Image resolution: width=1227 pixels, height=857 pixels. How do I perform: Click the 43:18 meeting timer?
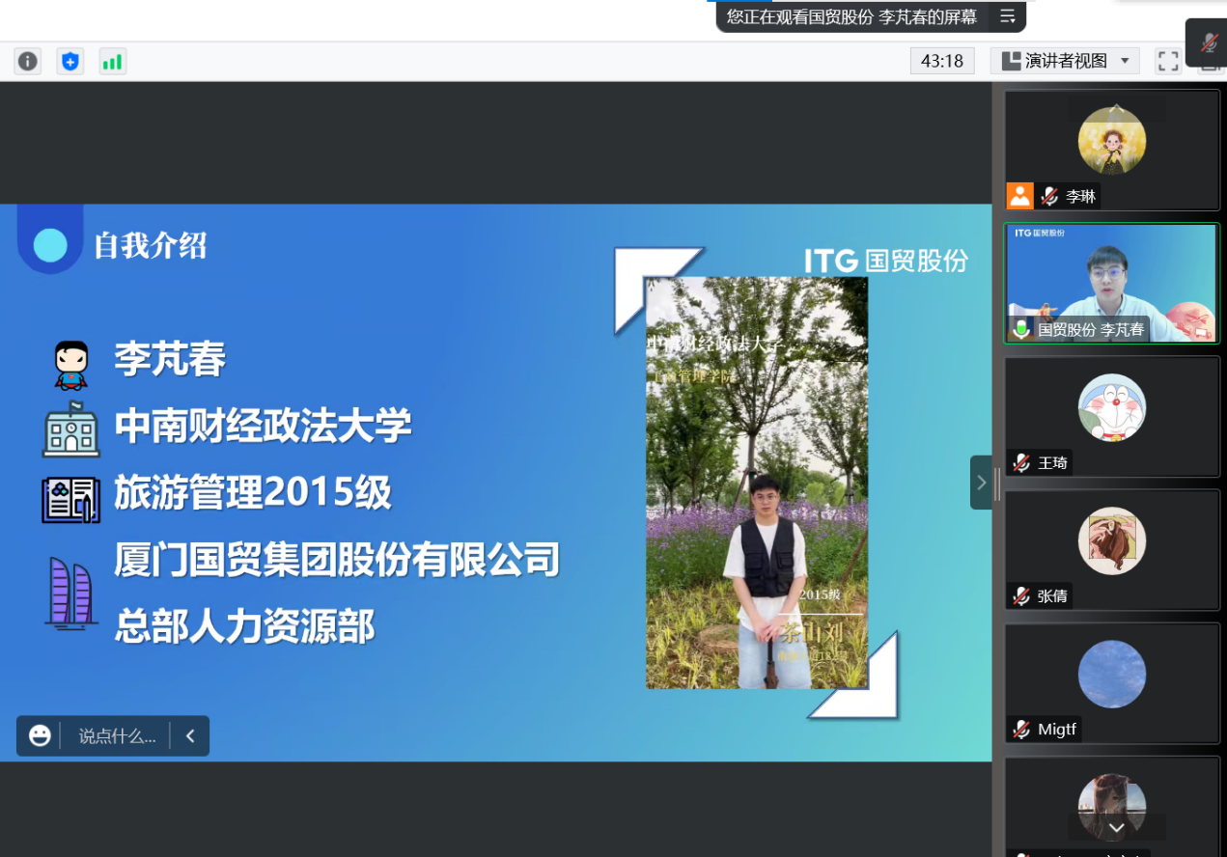click(942, 61)
